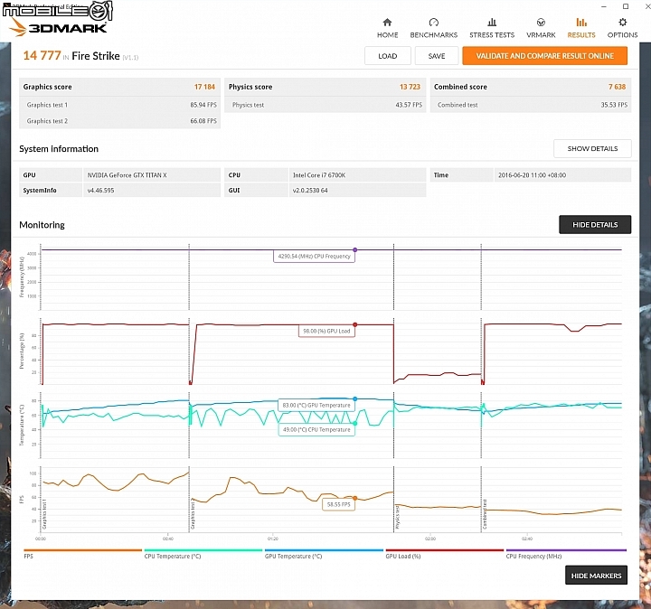This screenshot has width=651, height=609.
Task: Toggle the GPU Temperature blue legend
Action: pyautogui.click(x=324, y=550)
